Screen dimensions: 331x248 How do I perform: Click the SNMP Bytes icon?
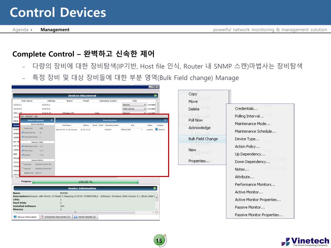tap(23, 146)
